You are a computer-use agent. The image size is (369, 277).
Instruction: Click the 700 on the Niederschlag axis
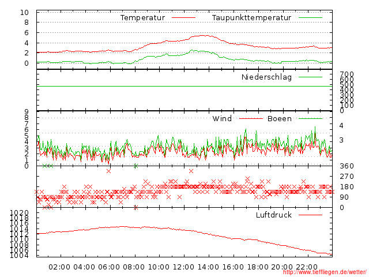(x=347, y=74)
